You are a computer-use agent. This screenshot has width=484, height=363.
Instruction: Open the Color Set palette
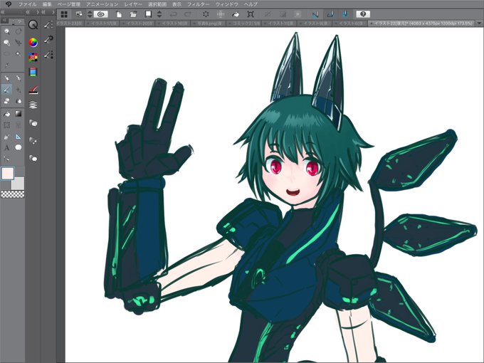(33, 57)
